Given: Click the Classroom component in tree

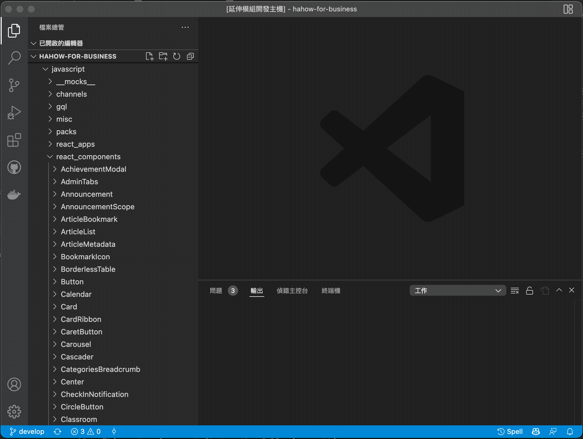Looking at the screenshot, I should pos(79,419).
